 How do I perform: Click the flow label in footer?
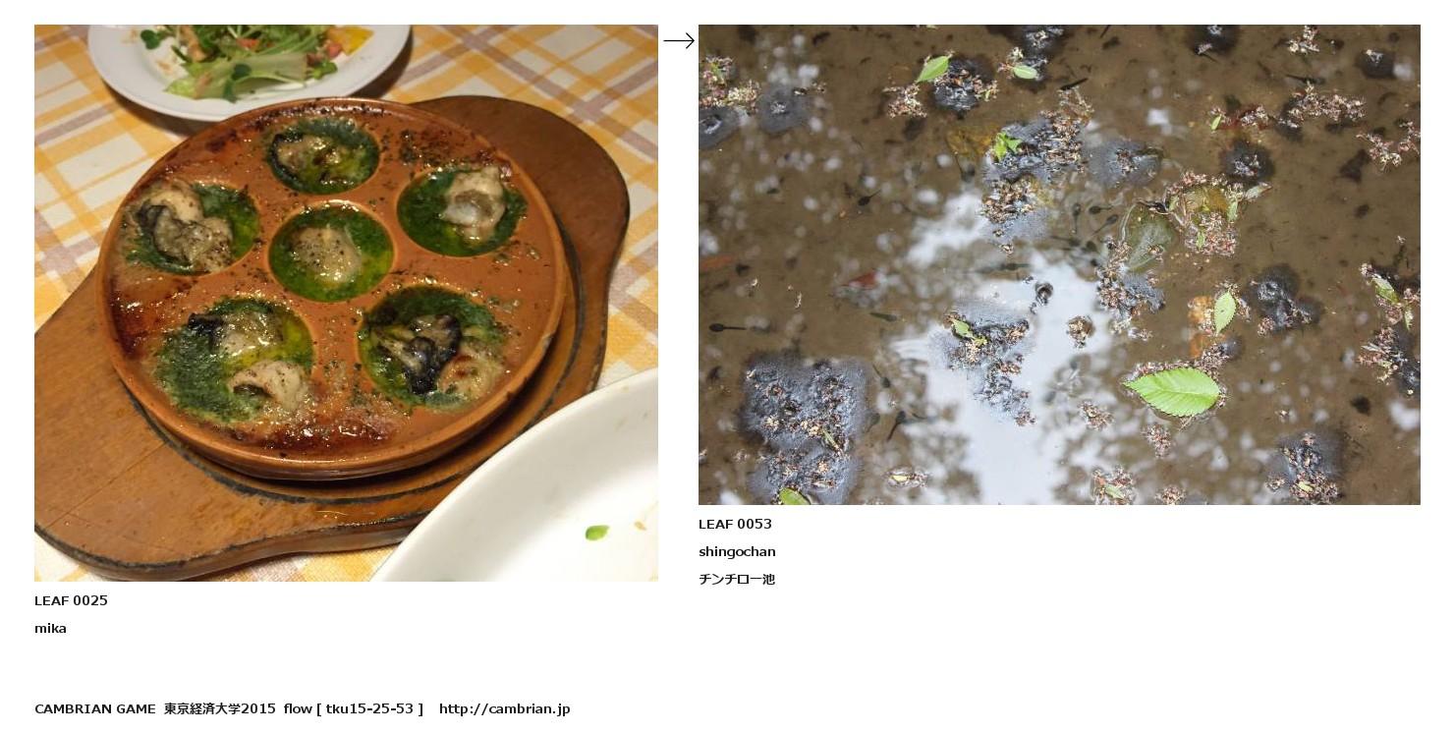click(x=298, y=708)
